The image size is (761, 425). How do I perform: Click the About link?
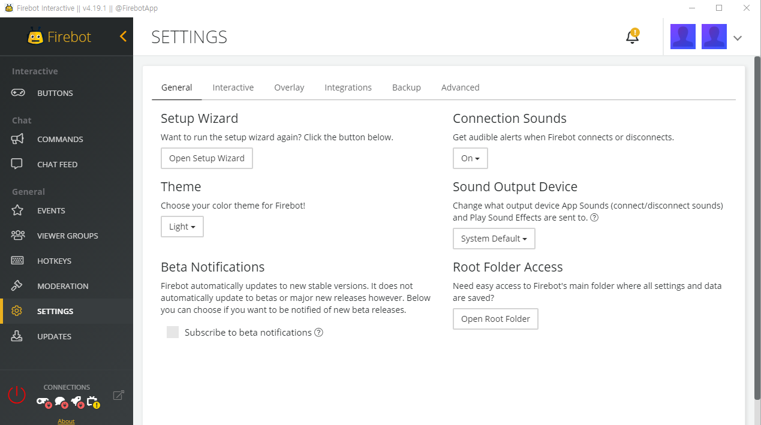[66, 421]
